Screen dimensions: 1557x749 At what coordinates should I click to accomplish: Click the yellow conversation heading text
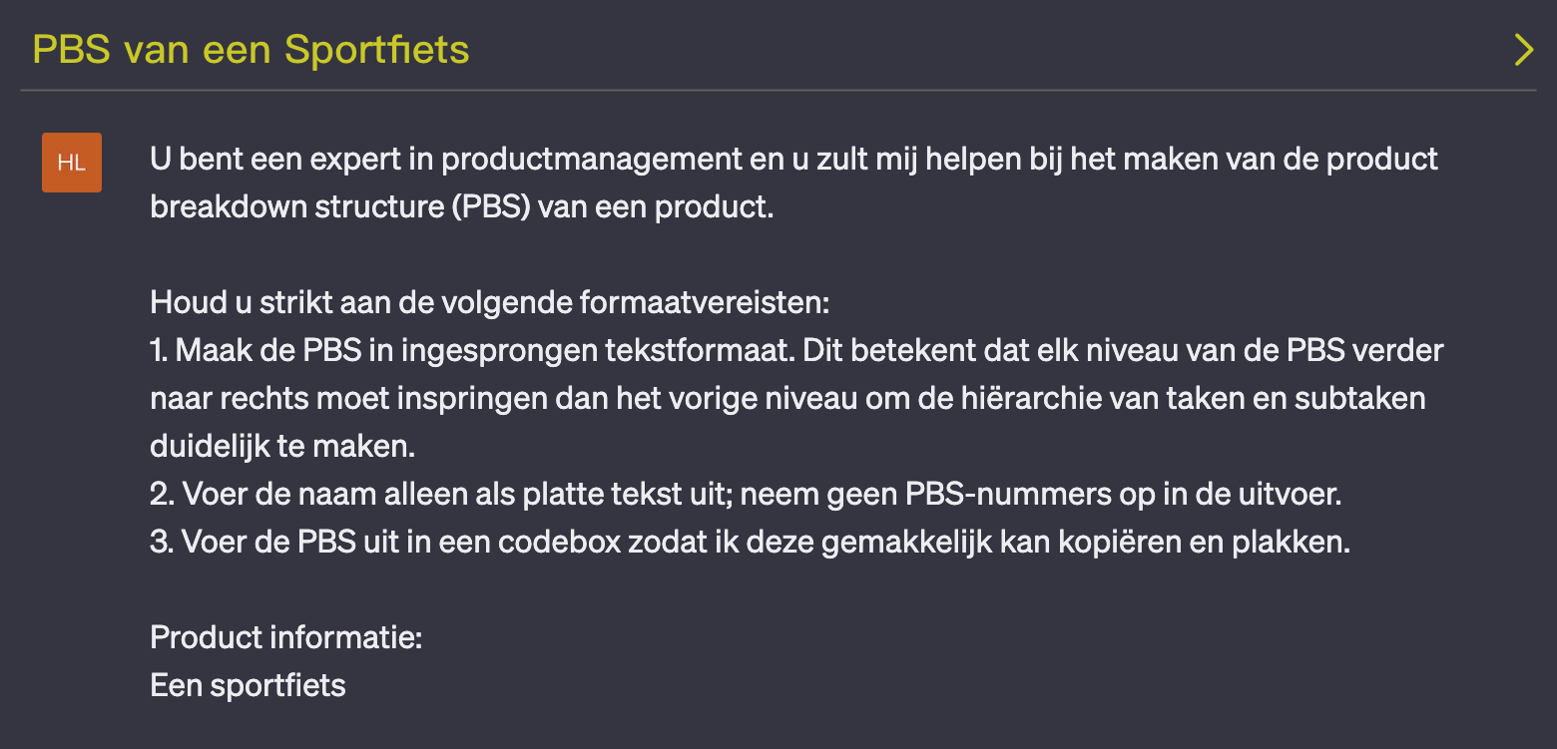coord(250,49)
